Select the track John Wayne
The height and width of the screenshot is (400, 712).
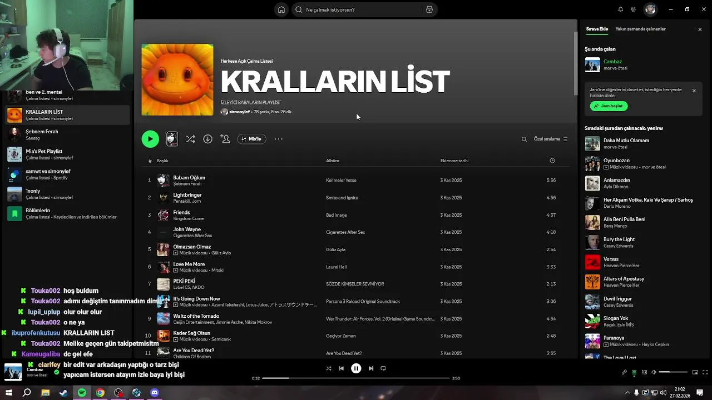click(x=187, y=229)
